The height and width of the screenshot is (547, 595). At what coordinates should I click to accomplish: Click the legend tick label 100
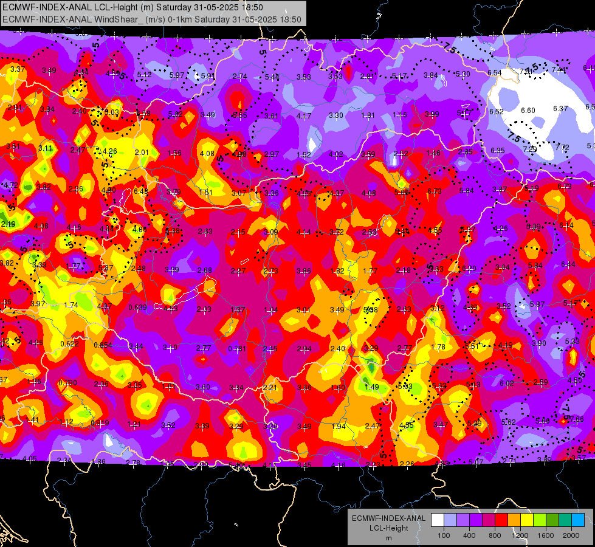coord(444,535)
